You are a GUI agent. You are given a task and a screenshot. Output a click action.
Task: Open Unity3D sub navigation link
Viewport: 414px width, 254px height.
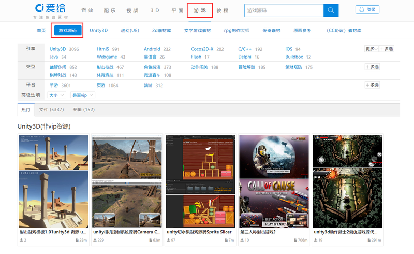pyautogui.click(x=98, y=31)
